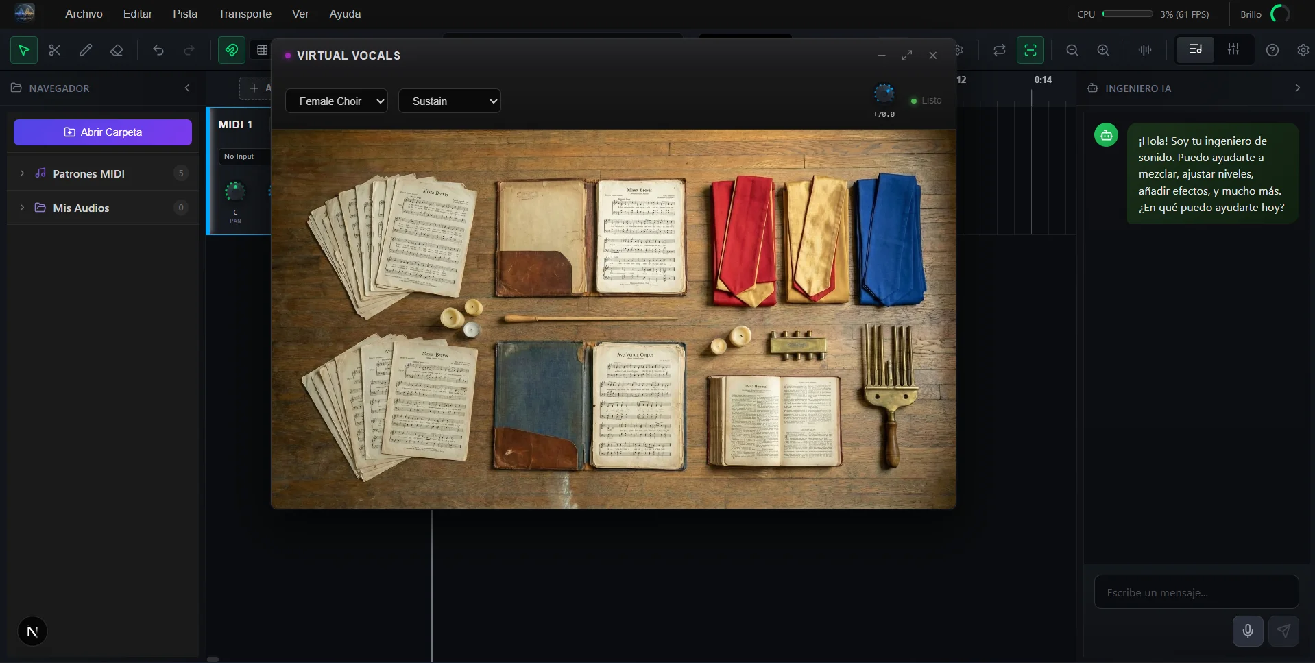The image size is (1315, 663).
Task: Click the undo arrow icon
Action: pos(158,50)
